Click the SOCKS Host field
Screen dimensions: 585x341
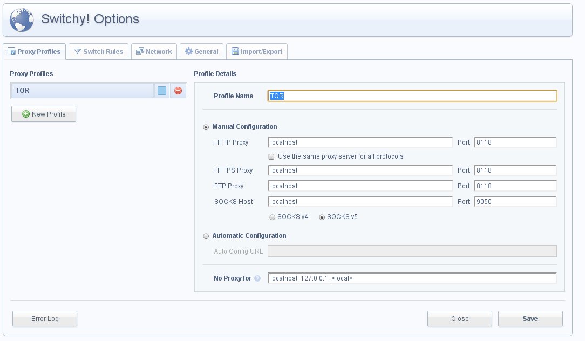pos(360,201)
